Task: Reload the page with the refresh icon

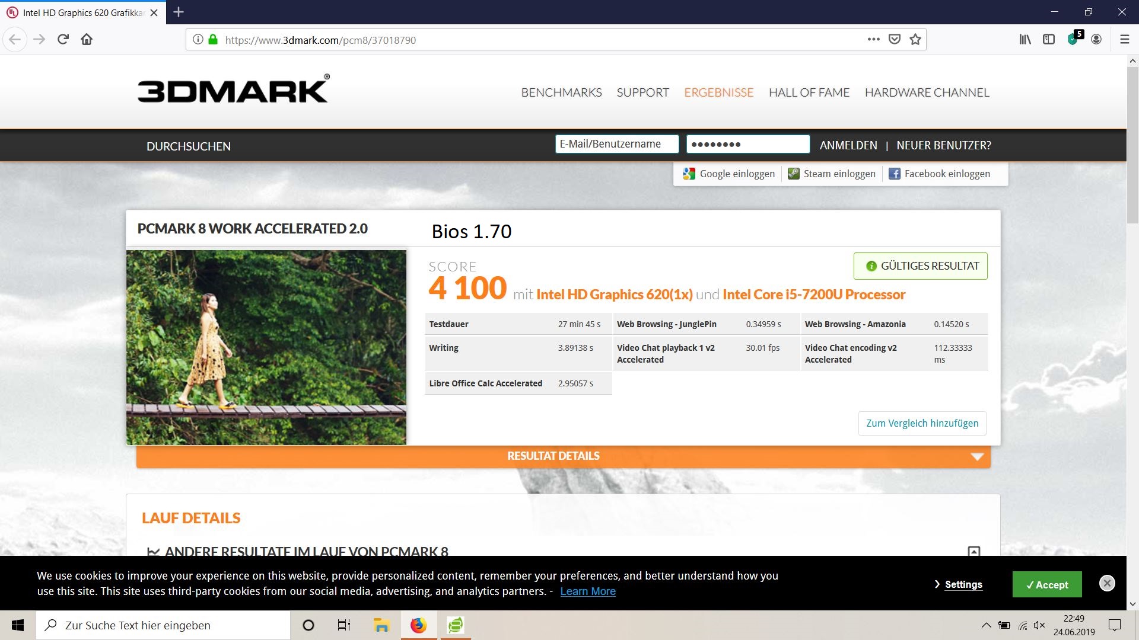Action: coord(63,40)
